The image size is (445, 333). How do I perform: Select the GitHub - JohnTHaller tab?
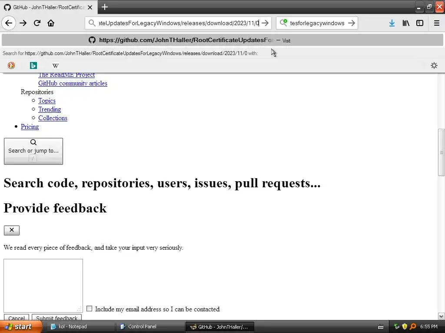[x=49, y=7]
